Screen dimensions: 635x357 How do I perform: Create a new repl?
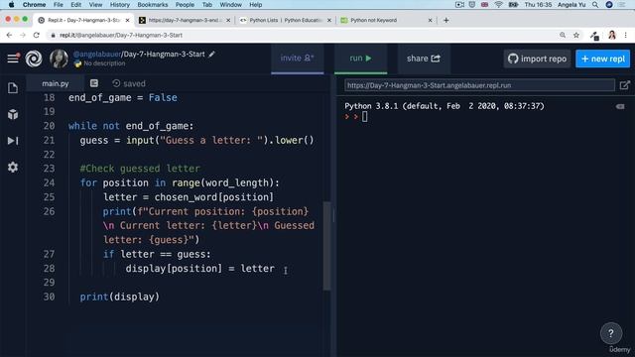point(602,59)
